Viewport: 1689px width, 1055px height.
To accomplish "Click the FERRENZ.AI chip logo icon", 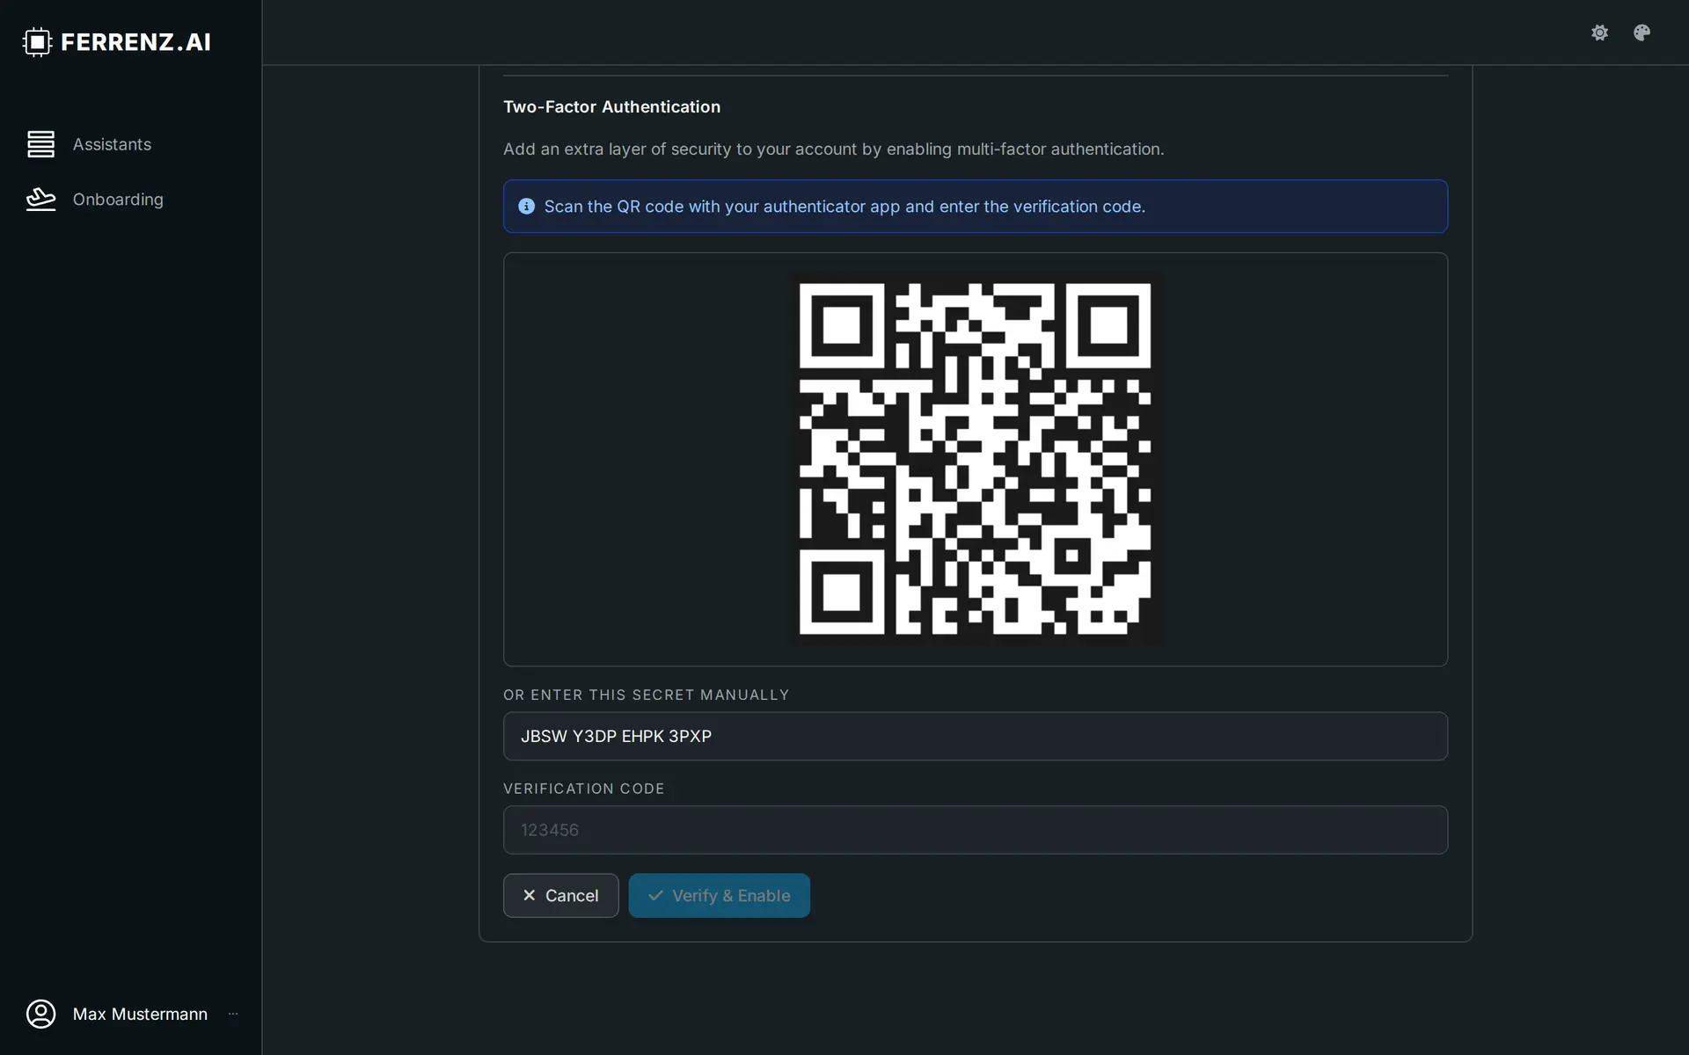I will coord(38,42).
